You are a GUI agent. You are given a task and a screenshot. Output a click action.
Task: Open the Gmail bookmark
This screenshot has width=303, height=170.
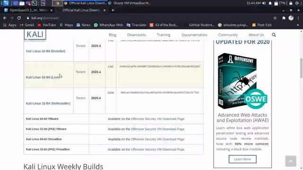tap(27, 25)
